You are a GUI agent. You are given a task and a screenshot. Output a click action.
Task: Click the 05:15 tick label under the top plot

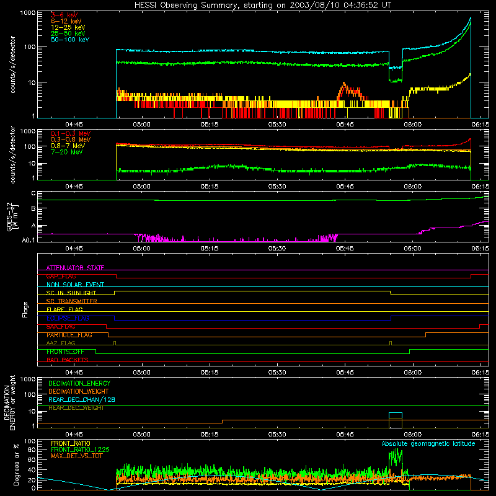[209, 125]
